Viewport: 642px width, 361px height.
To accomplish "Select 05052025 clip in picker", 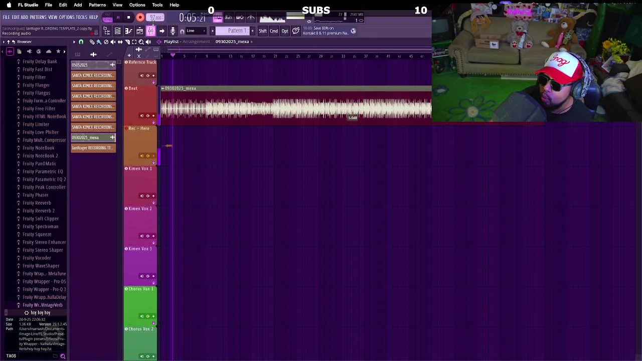I will coord(93,65).
